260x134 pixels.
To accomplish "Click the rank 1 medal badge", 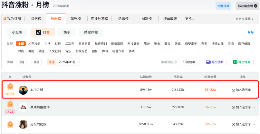I will pos(10,87).
